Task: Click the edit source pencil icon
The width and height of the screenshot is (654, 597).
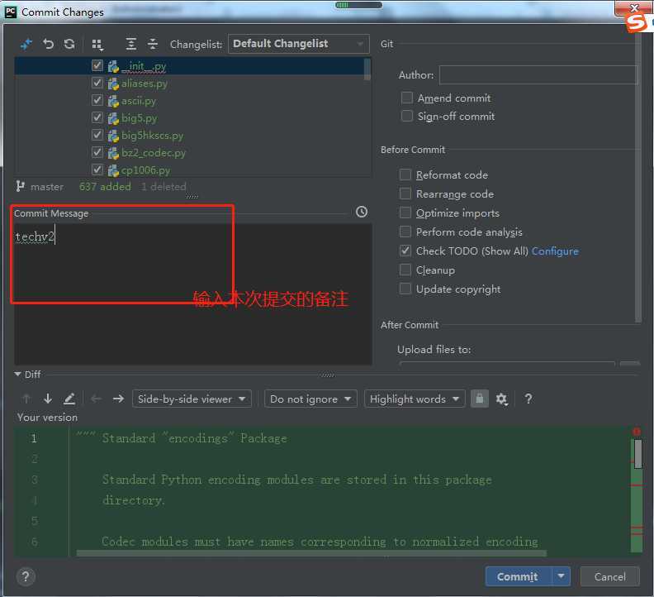Action: coord(69,399)
